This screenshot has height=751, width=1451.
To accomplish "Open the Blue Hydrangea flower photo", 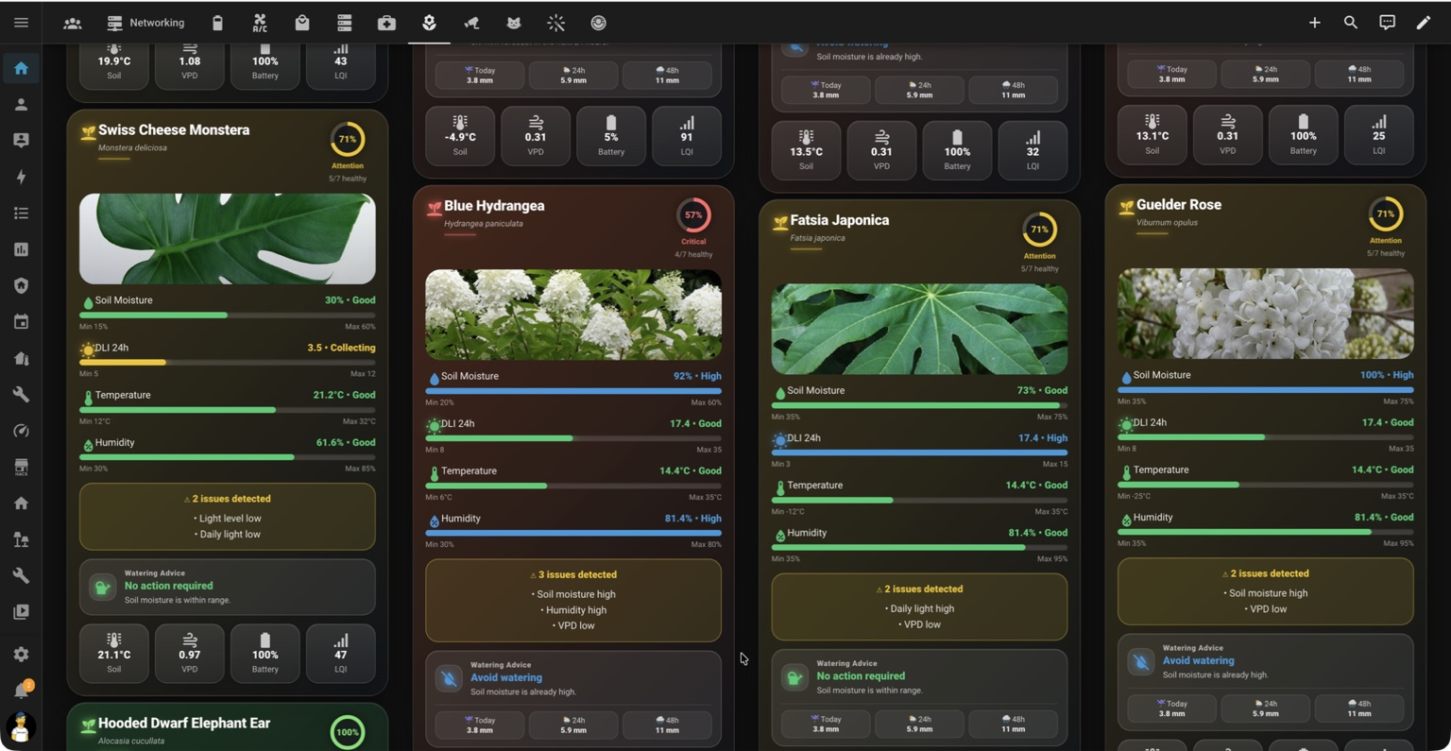I will (x=573, y=315).
